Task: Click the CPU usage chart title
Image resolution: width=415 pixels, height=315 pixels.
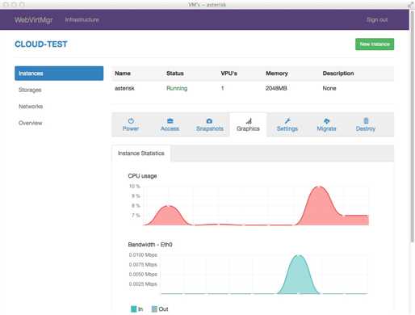Action: (142, 176)
